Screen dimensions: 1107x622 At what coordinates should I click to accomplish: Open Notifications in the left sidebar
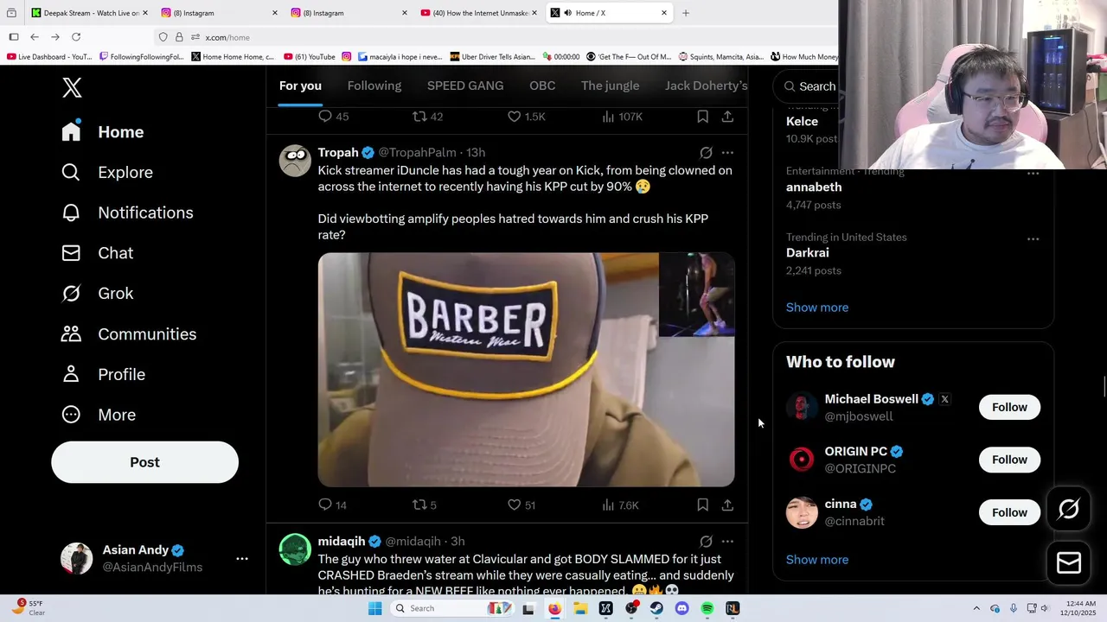[127, 213]
